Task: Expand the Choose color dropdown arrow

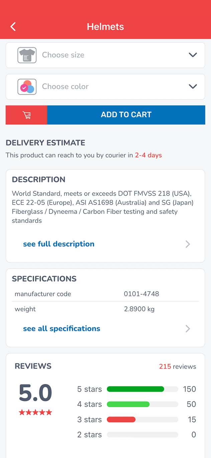Action: [193, 87]
